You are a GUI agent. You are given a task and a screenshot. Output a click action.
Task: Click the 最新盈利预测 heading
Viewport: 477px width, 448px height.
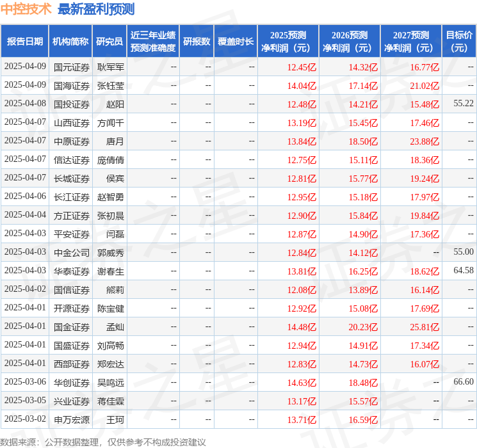pyautogui.click(x=95, y=9)
